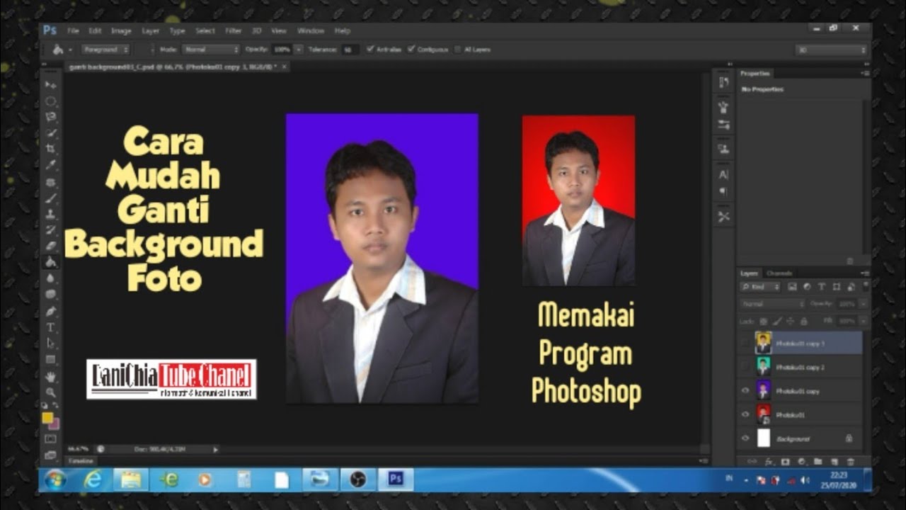Screen dimensions: 906x510
Task: Hide the Background layer
Action: [745, 438]
